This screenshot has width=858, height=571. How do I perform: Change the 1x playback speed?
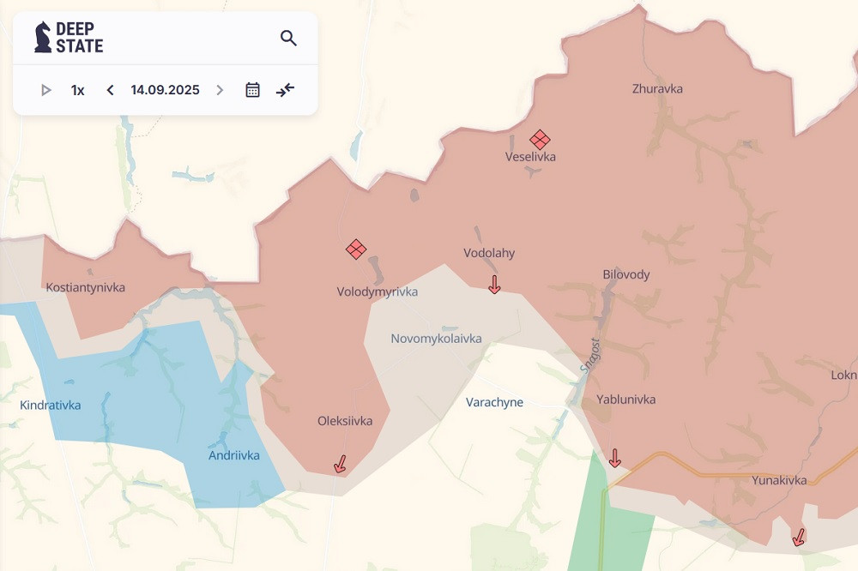tap(77, 90)
